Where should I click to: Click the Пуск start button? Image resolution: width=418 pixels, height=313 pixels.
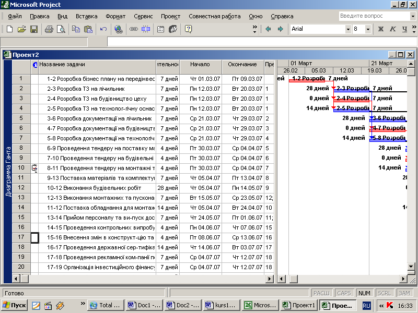15,305
